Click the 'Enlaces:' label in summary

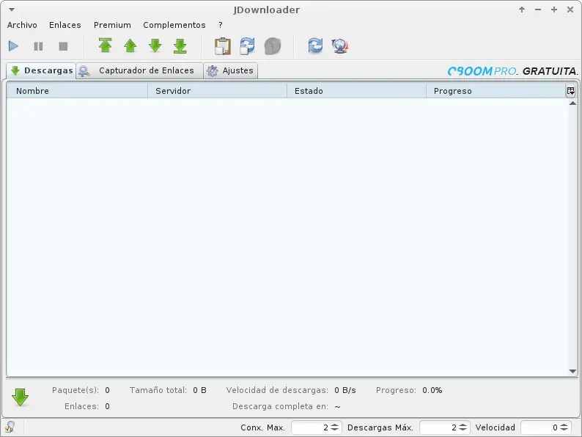pos(81,406)
